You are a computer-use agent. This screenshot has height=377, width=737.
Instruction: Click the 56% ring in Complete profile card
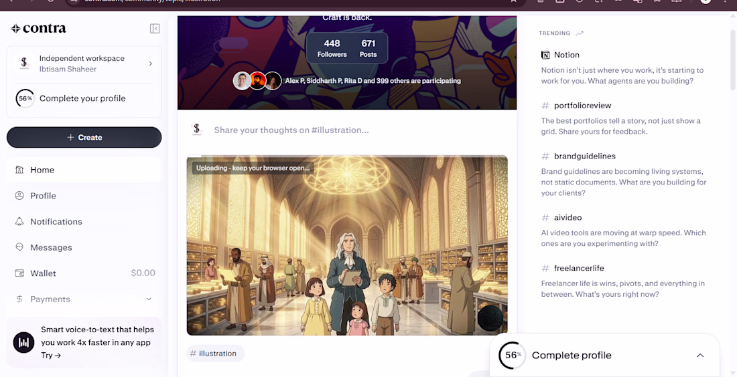[x=513, y=356]
